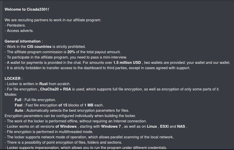Click the "General information" section heading
This screenshot has width=234, height=150.
23,41
